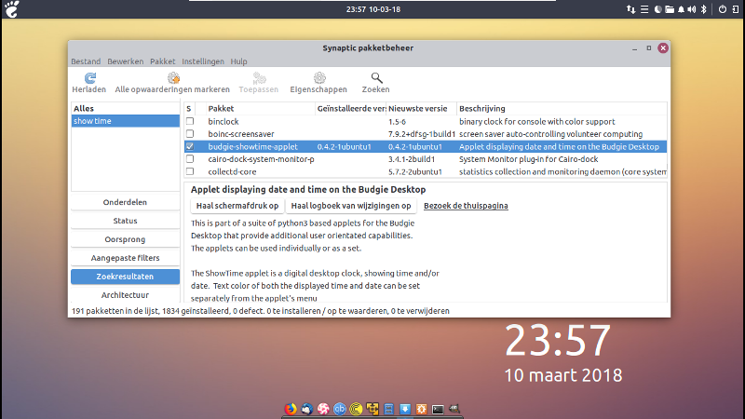The width and height of the screenshot is (745, 419).
Task: Click the ShowTime desktop clock 23:57
Action: (x=557, y=340)
